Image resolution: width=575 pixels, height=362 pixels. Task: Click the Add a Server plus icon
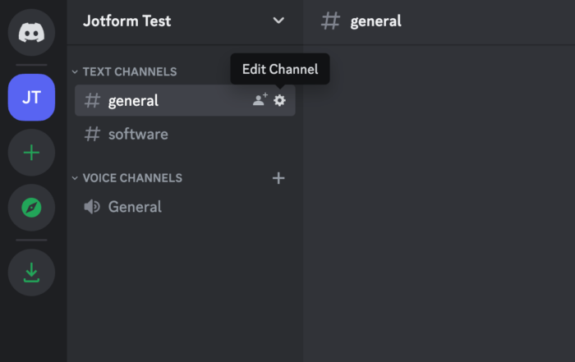tap(31, 153)
